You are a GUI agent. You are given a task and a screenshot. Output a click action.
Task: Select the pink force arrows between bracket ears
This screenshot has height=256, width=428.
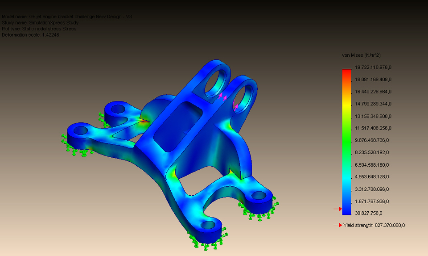tap(222, 96)
